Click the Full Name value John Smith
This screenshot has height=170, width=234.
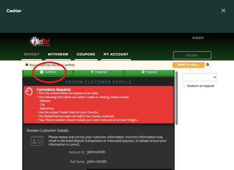point(96,161)
